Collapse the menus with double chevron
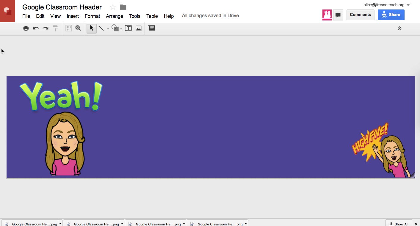The width and height of the screenshot is (420, 226). (400, 28)
